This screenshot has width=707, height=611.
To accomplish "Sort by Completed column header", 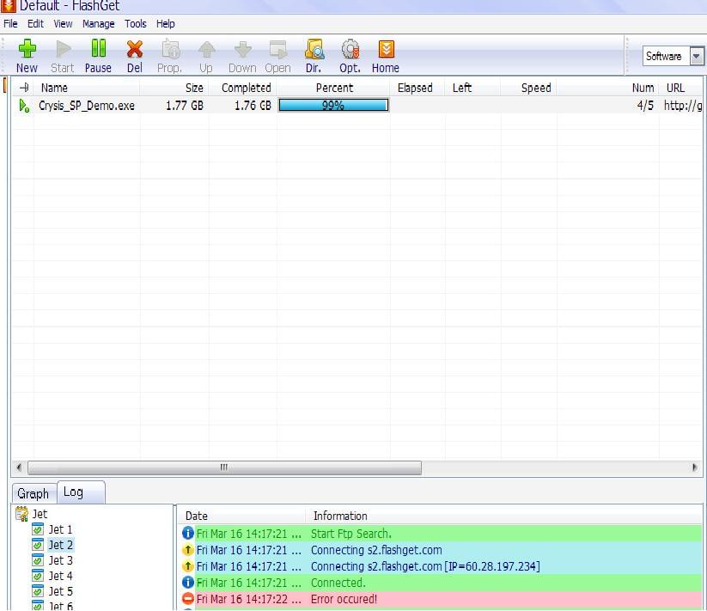I will tap(242, 88).
